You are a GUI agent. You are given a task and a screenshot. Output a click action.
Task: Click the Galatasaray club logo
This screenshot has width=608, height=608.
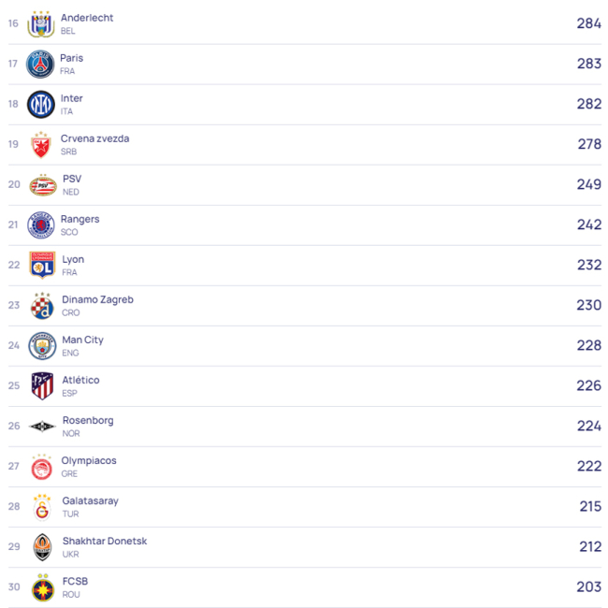[42, 507]
